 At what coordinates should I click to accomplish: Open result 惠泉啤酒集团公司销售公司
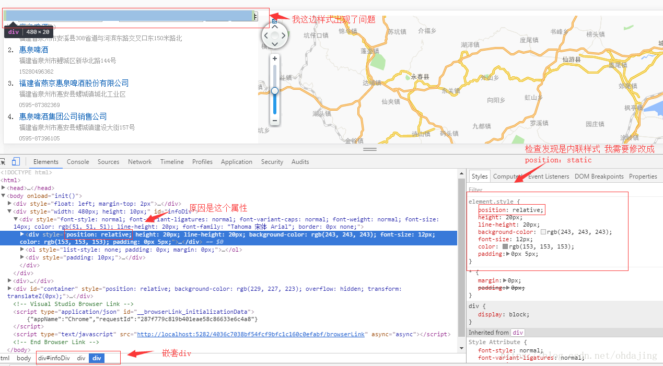click(x=63, y=116)
